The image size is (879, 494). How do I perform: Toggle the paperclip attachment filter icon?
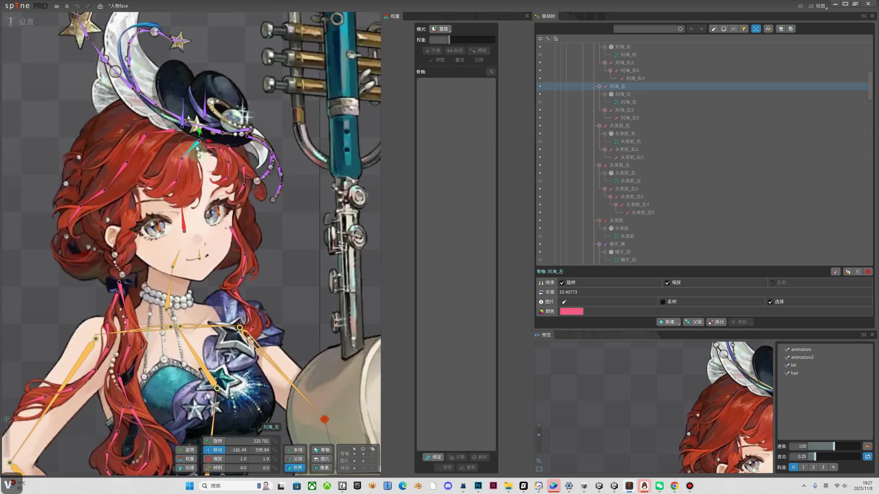tap(733, 29)
